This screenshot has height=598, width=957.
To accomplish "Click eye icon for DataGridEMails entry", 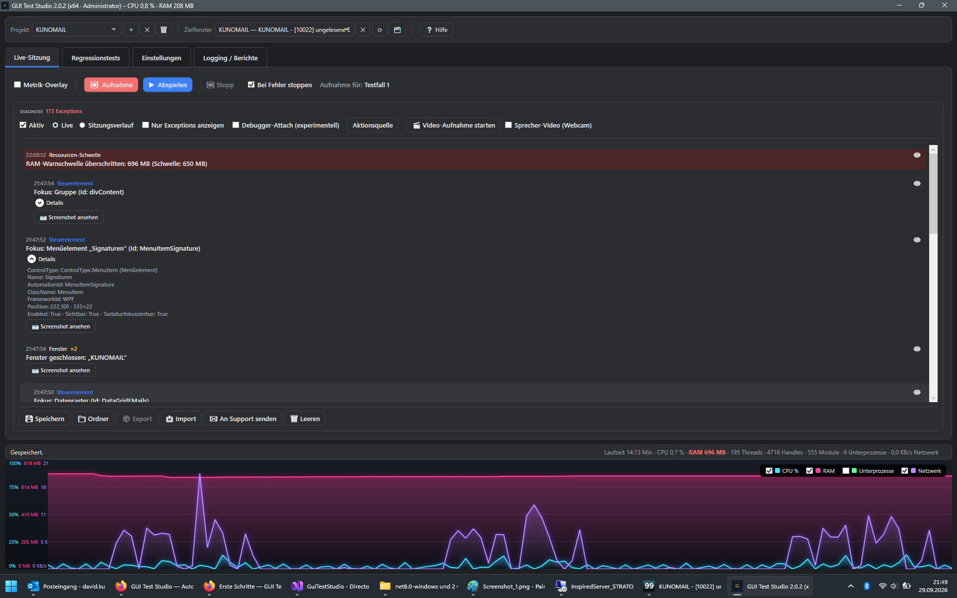I will pos(917,392).
